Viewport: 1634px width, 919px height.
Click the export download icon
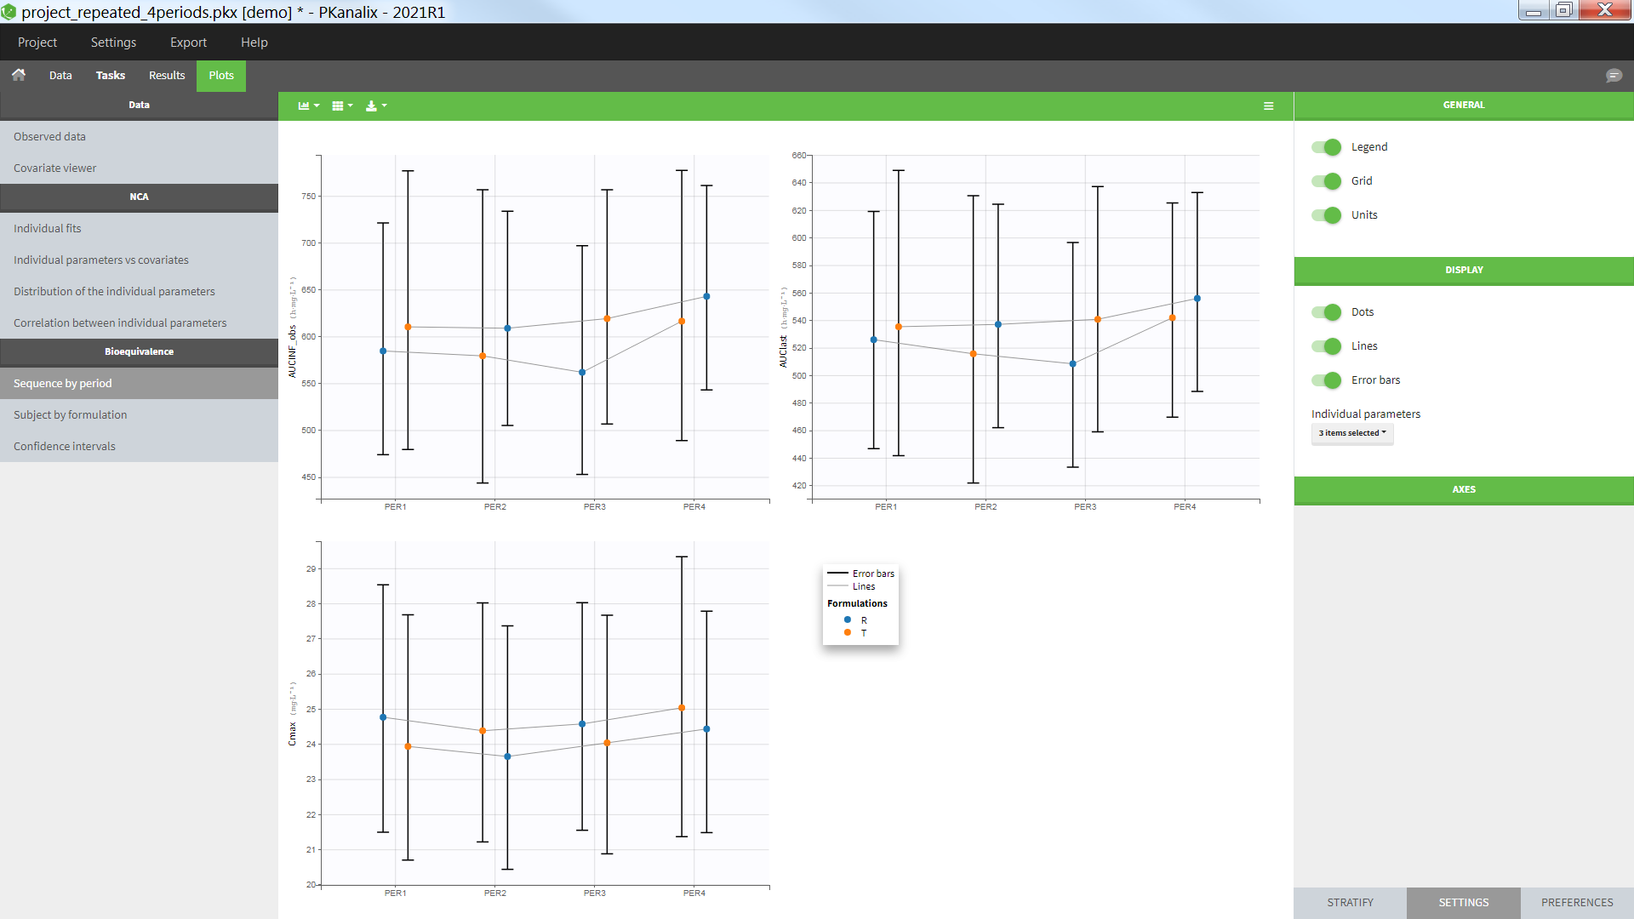375,106
